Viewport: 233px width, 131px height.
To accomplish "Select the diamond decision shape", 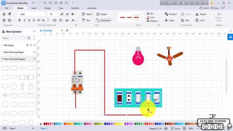I will [x=22, y=68].
